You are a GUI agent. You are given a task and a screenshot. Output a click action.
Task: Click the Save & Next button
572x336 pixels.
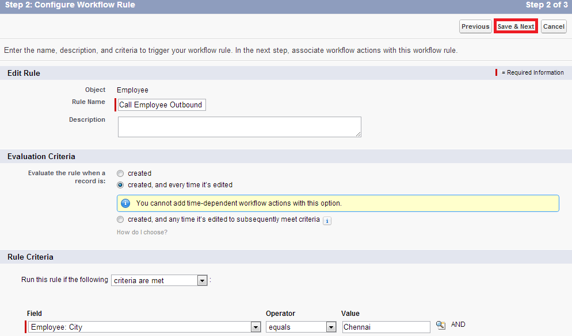pyautogui.click(x=516, y=26)
